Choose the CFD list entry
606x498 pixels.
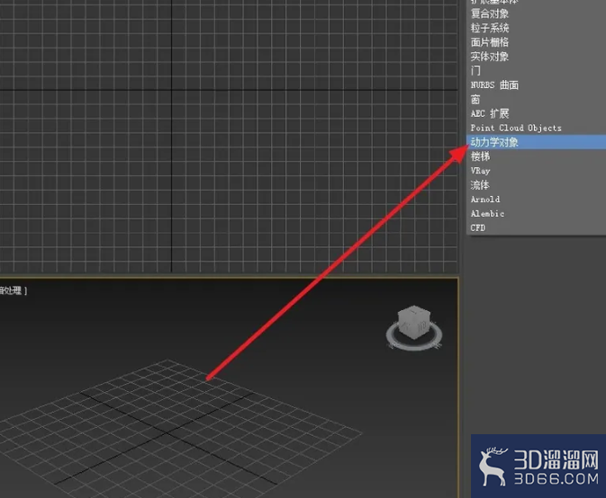[x=536, y=227]
